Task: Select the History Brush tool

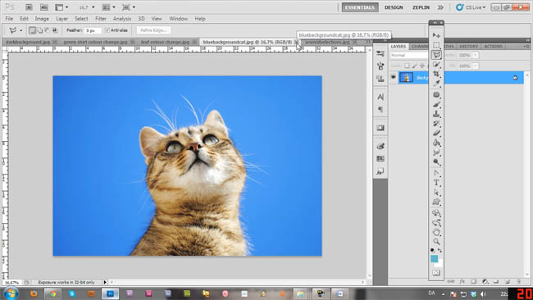Action: tap(436, 123)
